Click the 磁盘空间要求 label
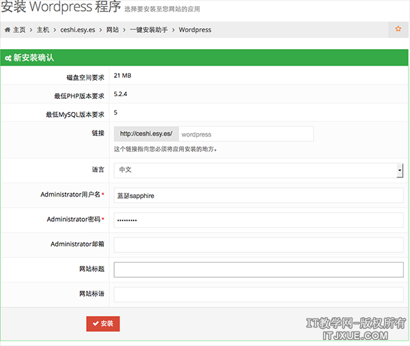The width and height of the screenshot is (410, 346). coord(85,78)
